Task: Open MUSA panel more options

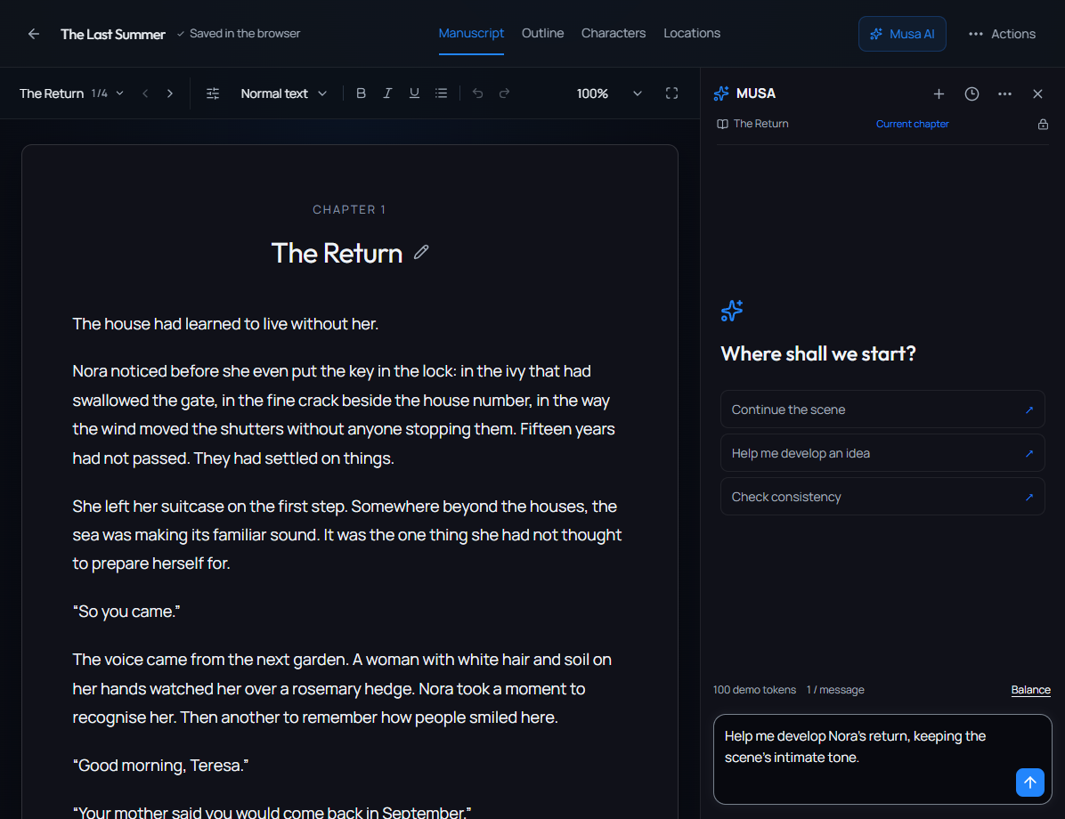Action: coord(1004,93)
